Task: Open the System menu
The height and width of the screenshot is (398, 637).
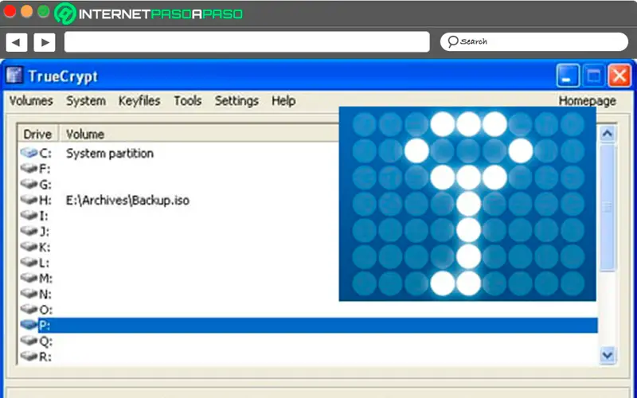Action: point(86,101)
